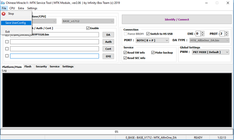Click the READY status bar entry
234x140 pixels.
tap(198, 137)
